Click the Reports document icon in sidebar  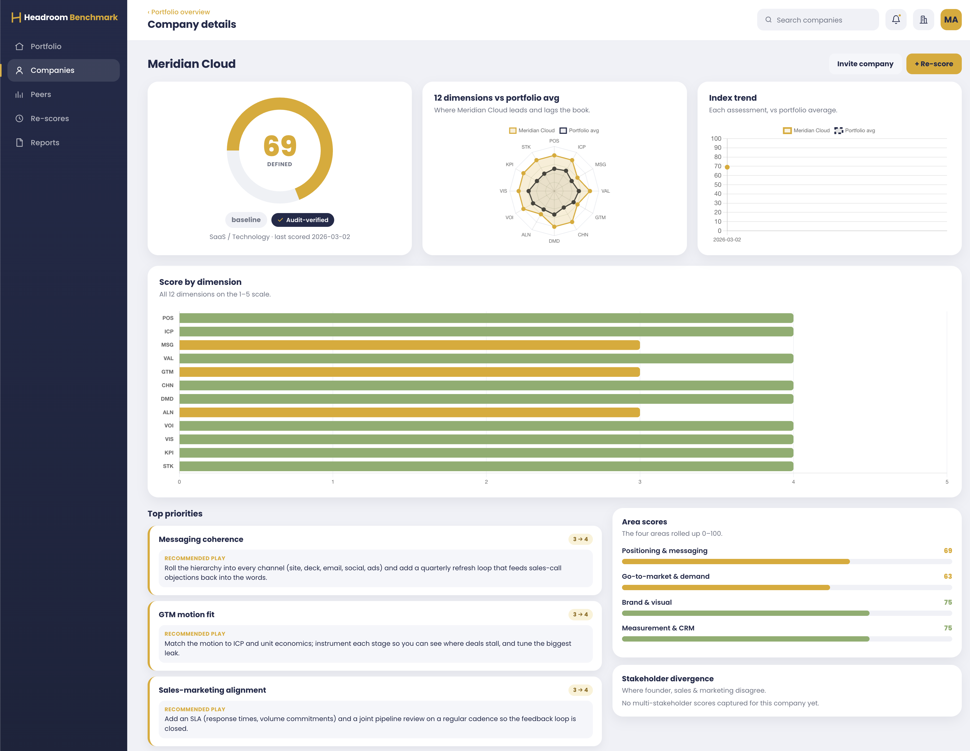click(19, 143)
